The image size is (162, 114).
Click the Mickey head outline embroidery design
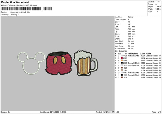pos(31,63)
